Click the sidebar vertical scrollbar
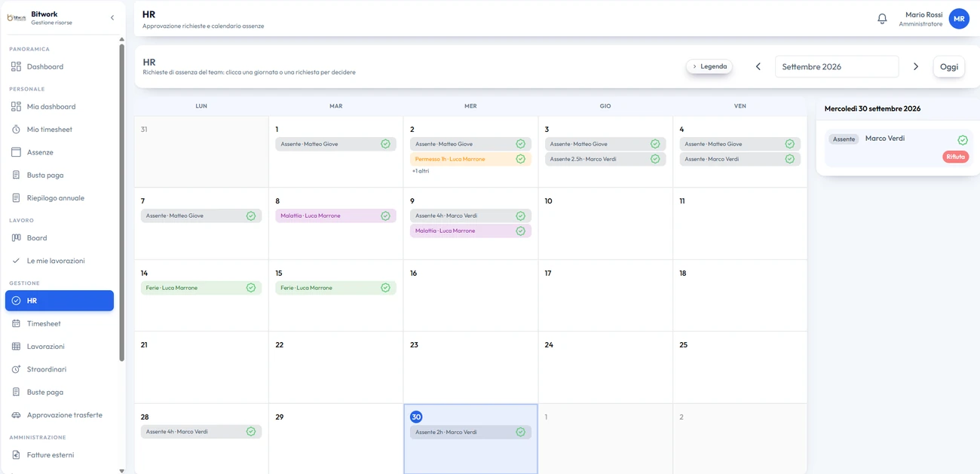Image resolution: width=980 pixels, height=474 pixels. 122,203
